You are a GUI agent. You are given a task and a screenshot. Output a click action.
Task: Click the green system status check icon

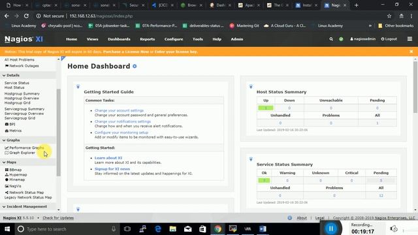click(x=341, y=39)
